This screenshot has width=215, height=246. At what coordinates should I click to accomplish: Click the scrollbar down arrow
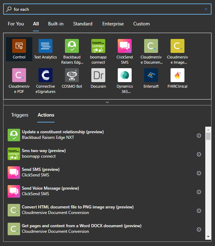coord(208,237)
